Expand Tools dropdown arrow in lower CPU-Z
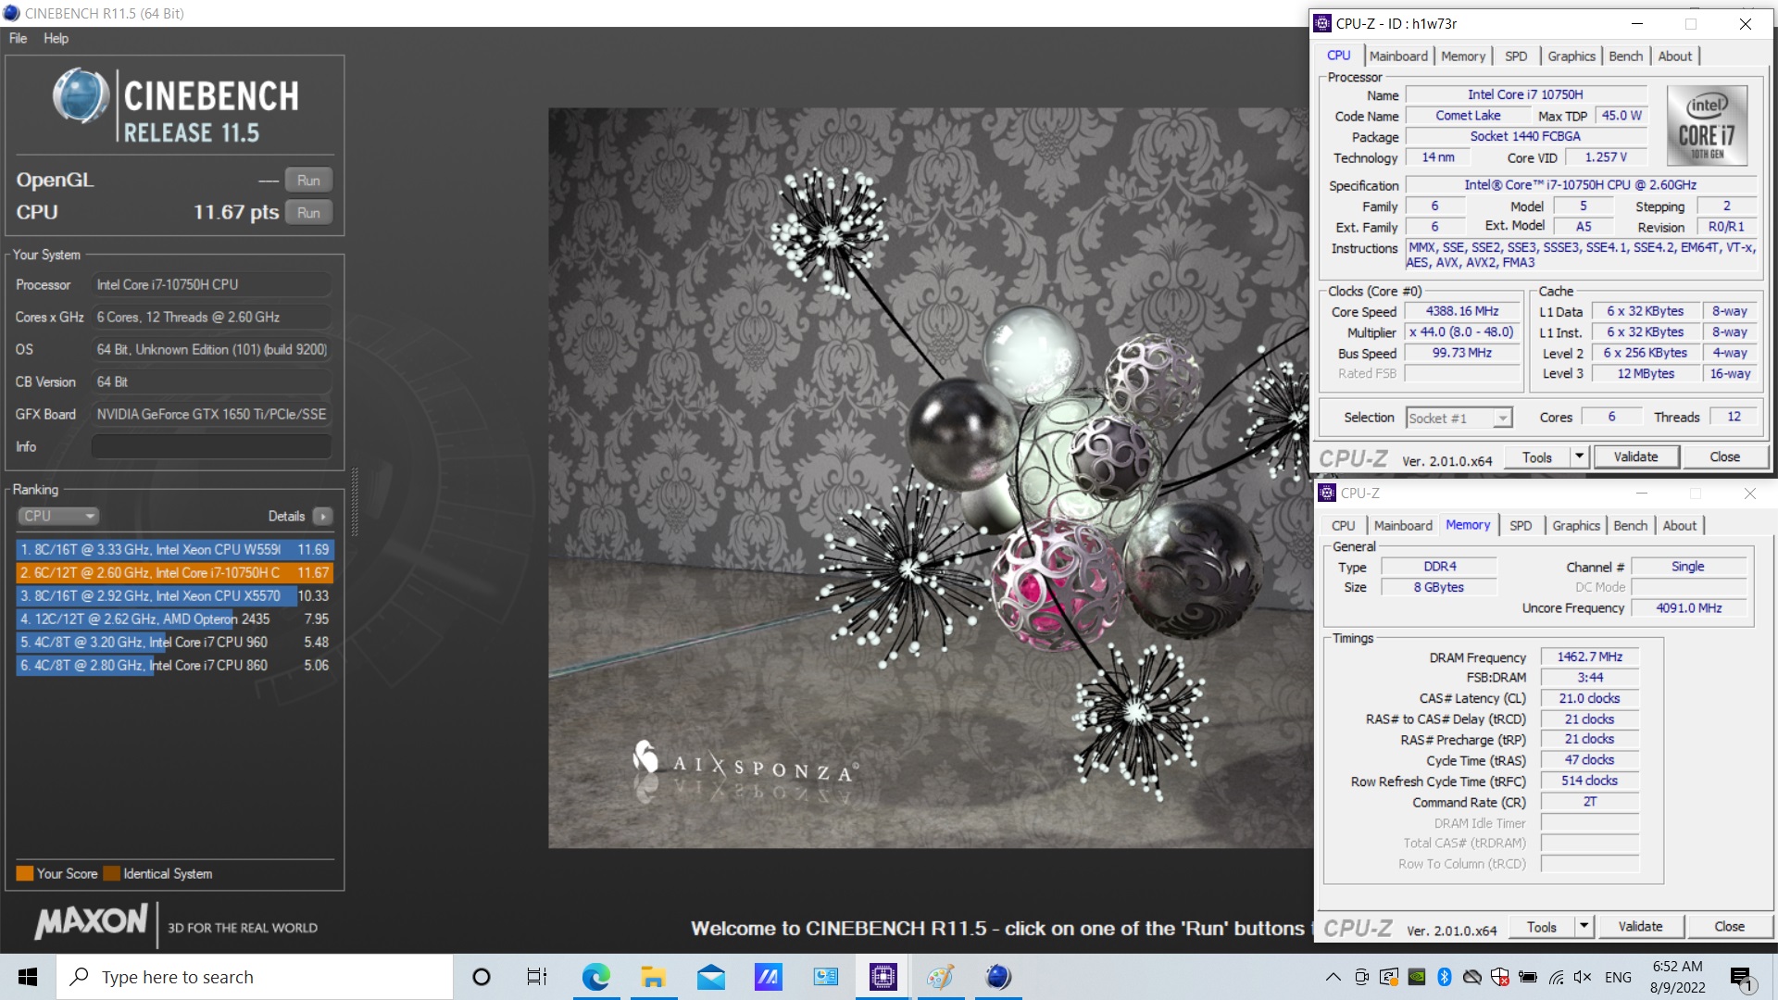Image resolution: width=1778 pixels, height=1000 pixels. [1584, 927]
